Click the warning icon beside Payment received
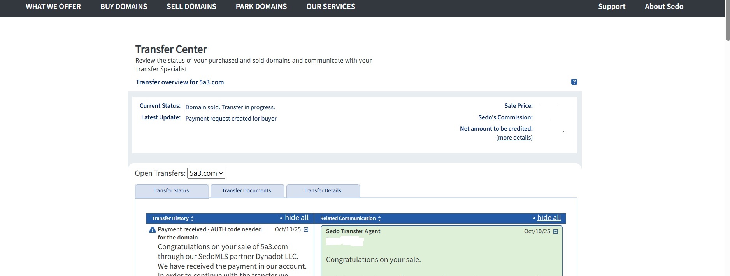 click(x=153, y=230)
